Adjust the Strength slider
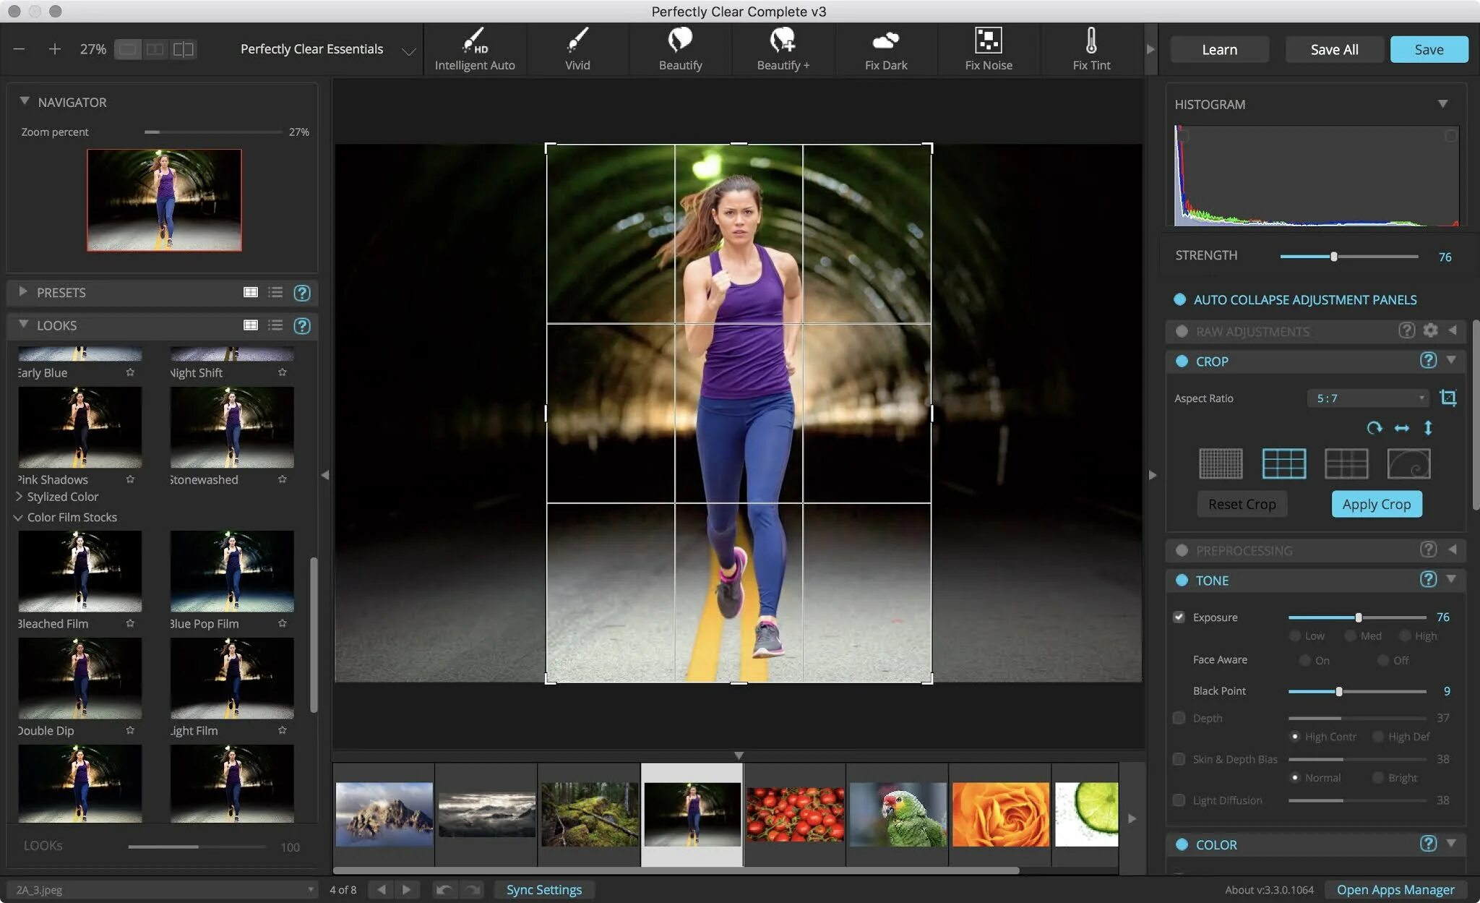The height and width of the screenshot is (903, 1480). [x=1334, y=257]
